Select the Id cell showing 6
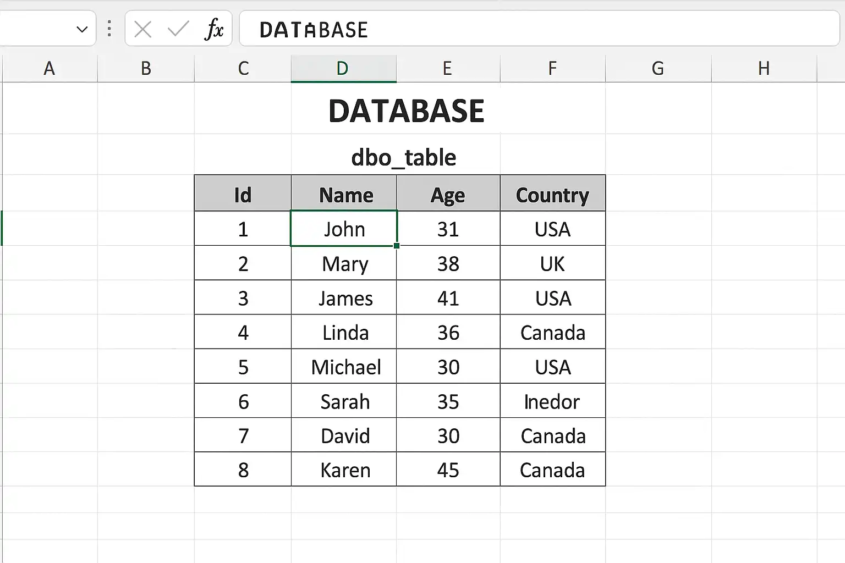Image resolution: width=845 pixels, height=563 pixels. point(243,401)
